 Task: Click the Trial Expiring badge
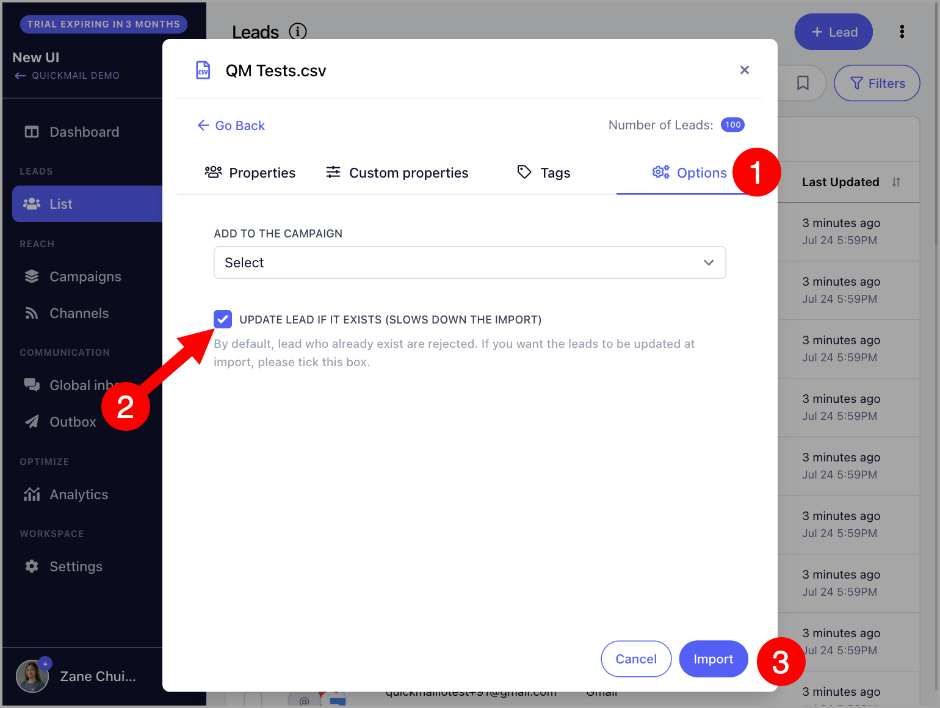tap(104, 24)
